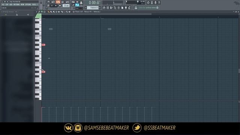Image resolution: width=240 pixels, height=135 pixels.
Task: Select the Paint brush tool
Action: pyautogui.click(x=51, y=12)
